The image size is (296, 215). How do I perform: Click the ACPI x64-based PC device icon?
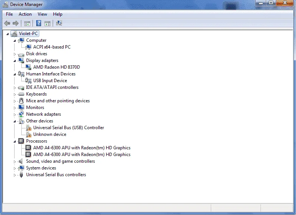tap(28, 47)
